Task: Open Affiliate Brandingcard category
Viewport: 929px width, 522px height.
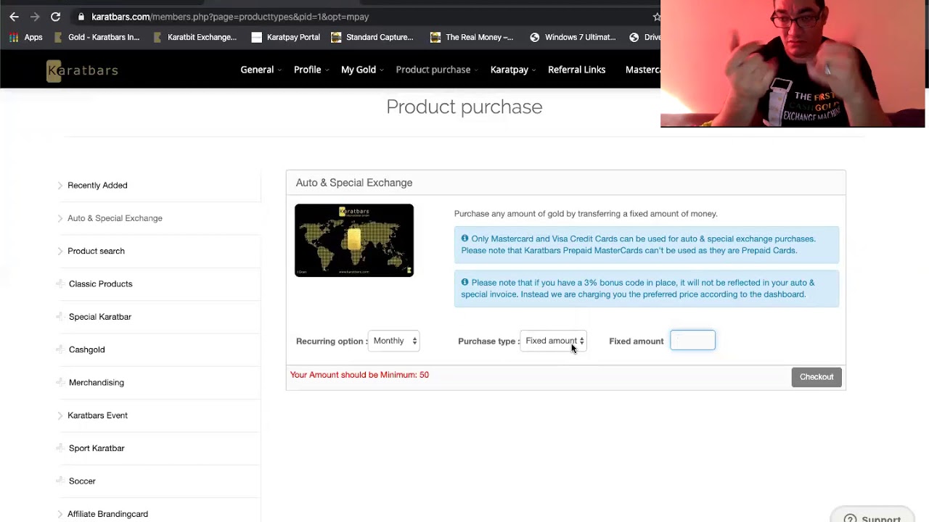Action: click(x=107, y=514)
